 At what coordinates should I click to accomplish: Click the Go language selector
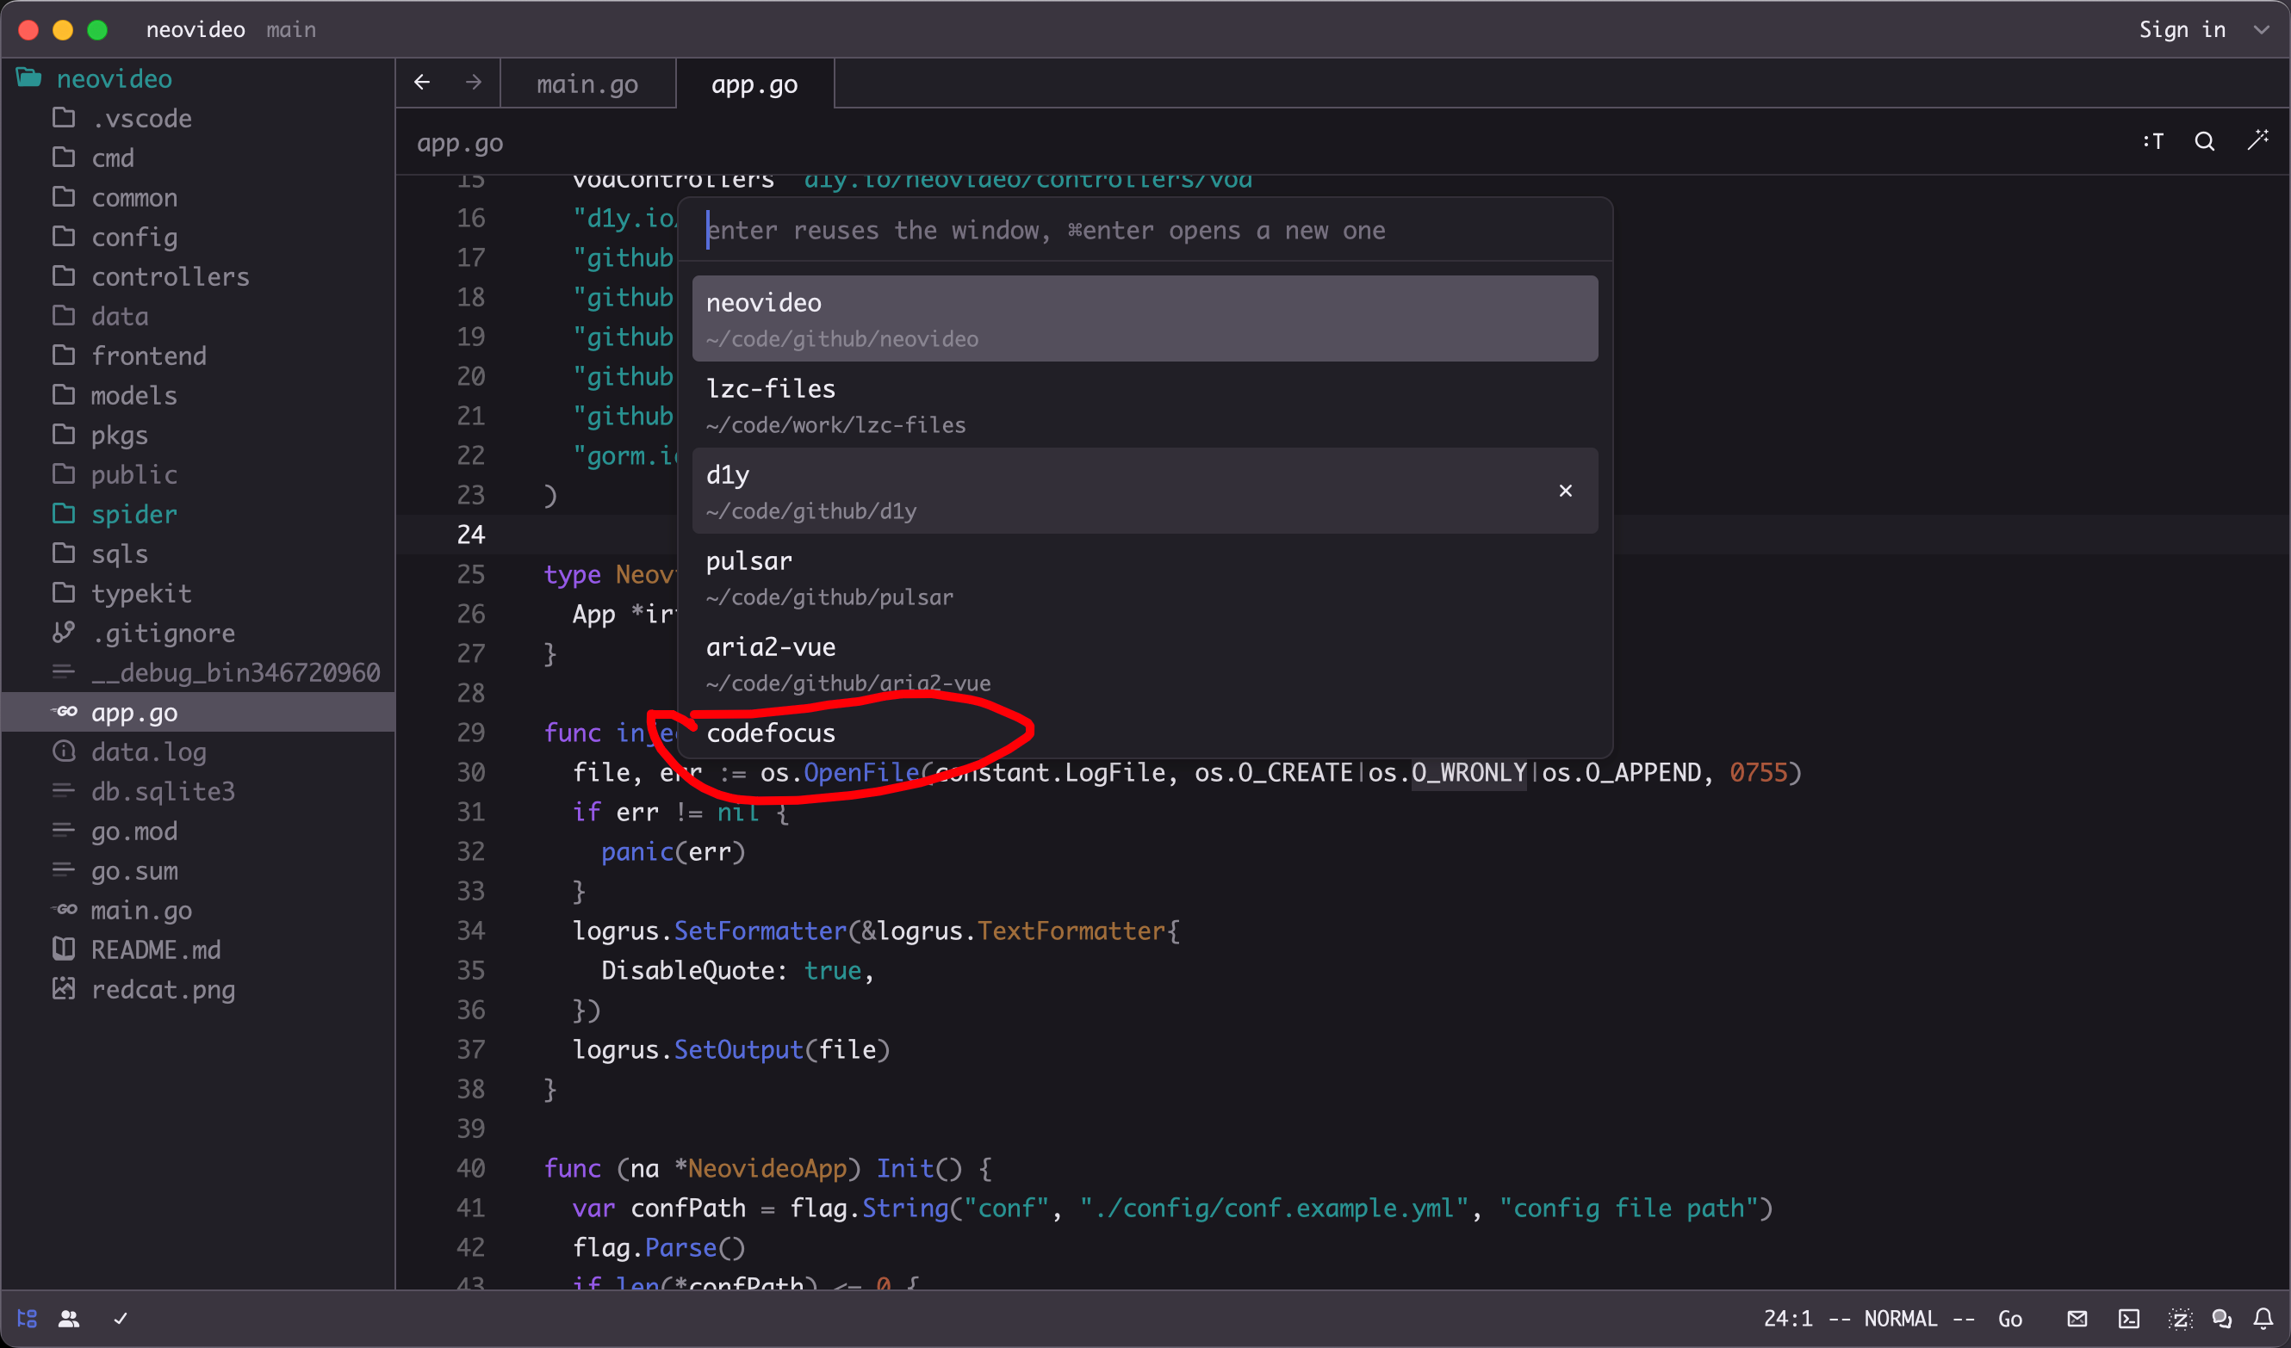(x=2010, y=1318)
